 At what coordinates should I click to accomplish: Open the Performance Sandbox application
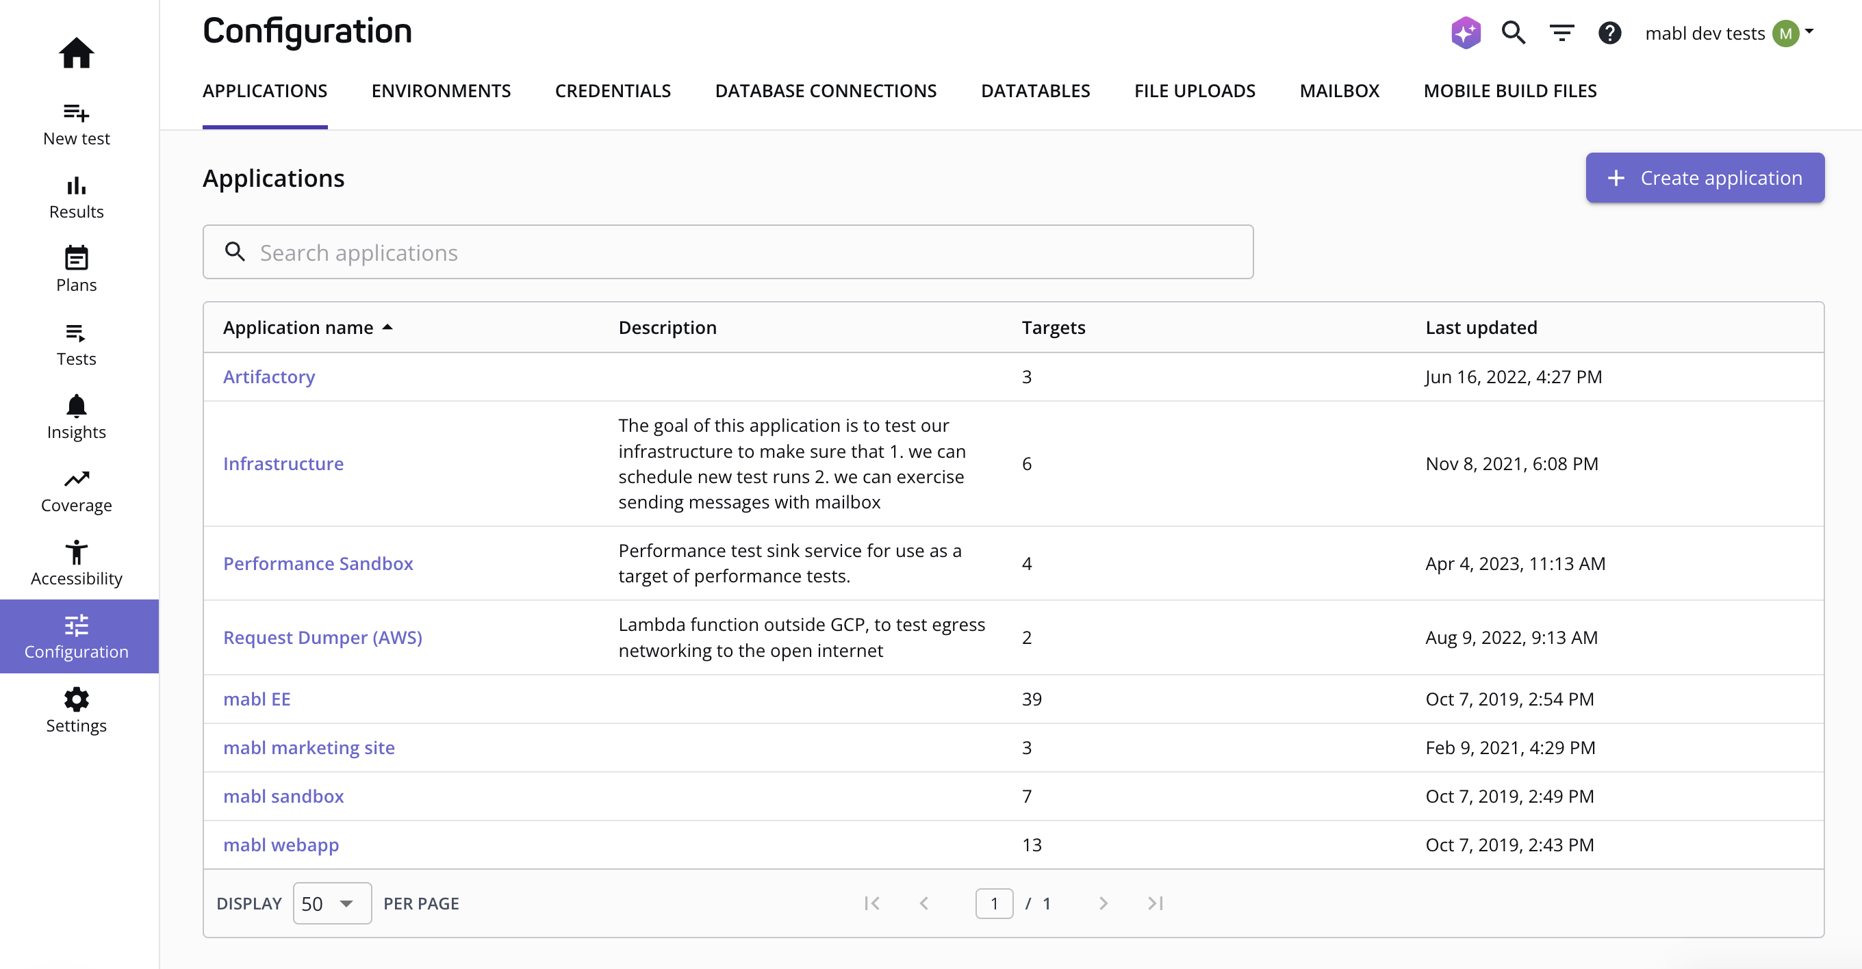(318, 563)
